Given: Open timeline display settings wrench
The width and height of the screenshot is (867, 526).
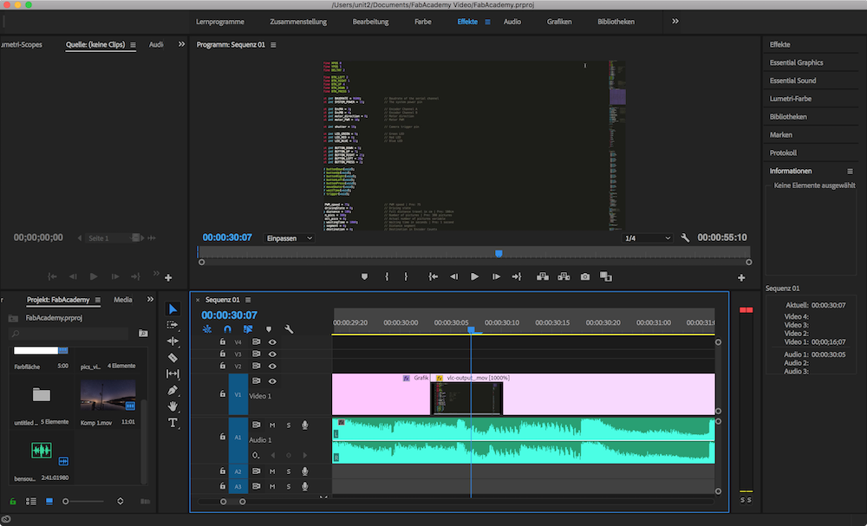Looking at the screenshot, I should (x=289, y=329).
